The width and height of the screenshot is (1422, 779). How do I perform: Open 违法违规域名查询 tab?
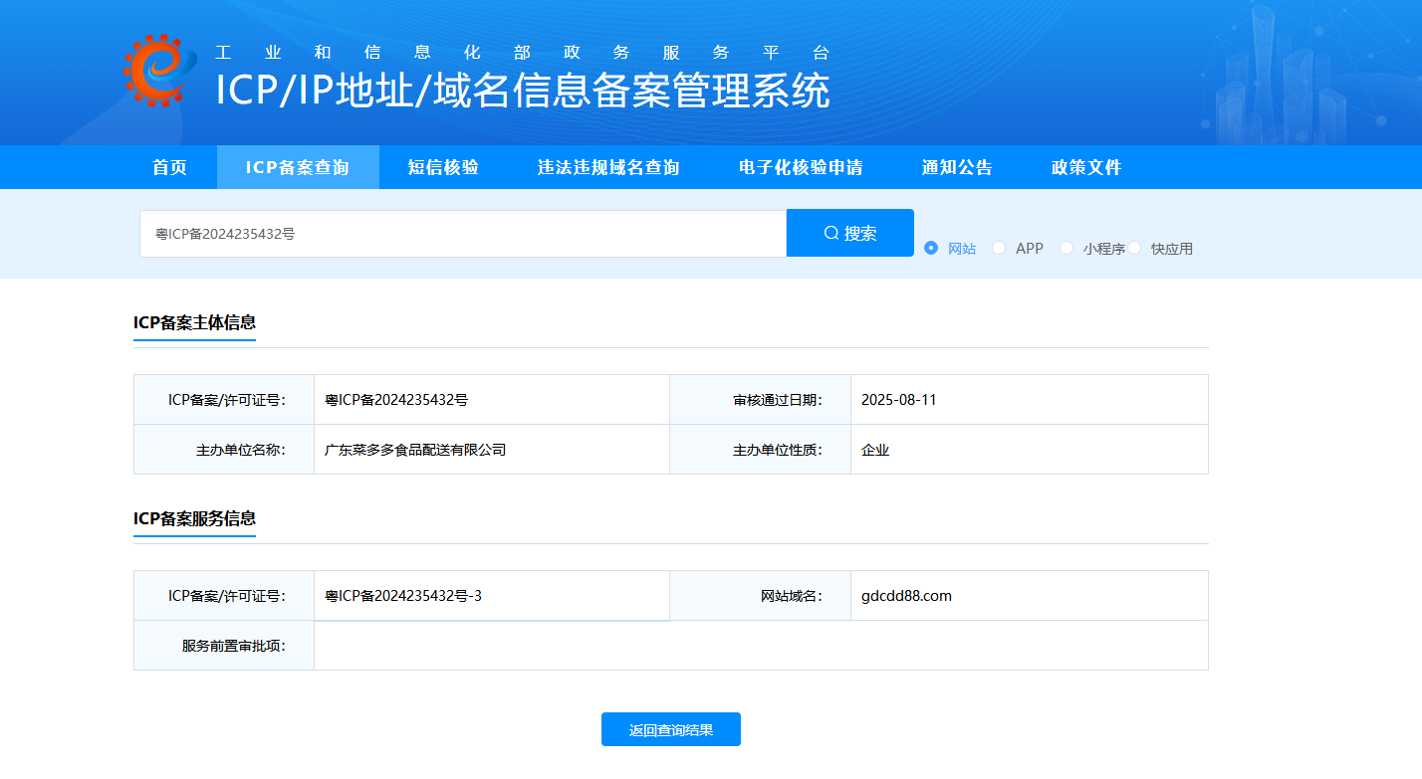point(608,167)
